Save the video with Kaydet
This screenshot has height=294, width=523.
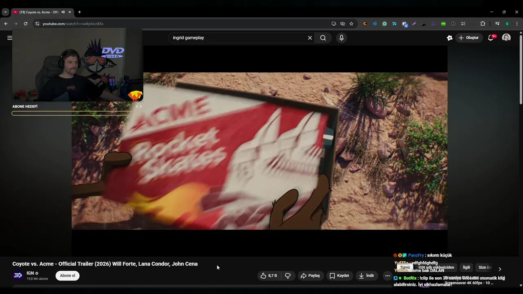click(339, 276)
